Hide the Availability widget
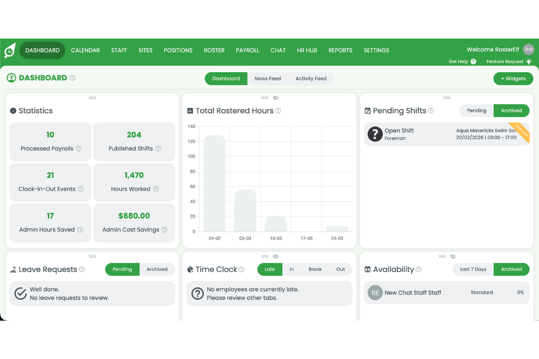The height and width of the screenshot is (359, 539). (453, 256)
